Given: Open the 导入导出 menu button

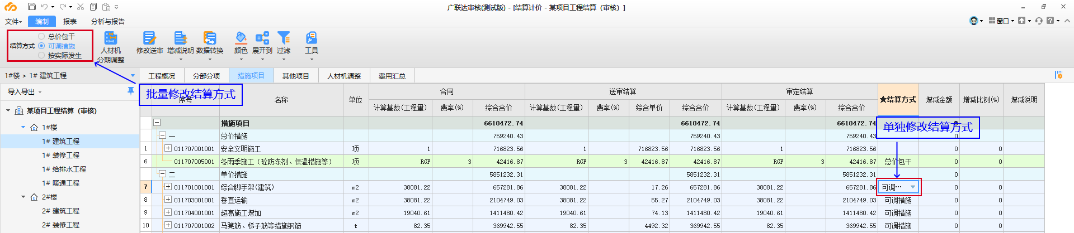Looking at the screenshot, I should pyautogui.click(x=25, y=92).
